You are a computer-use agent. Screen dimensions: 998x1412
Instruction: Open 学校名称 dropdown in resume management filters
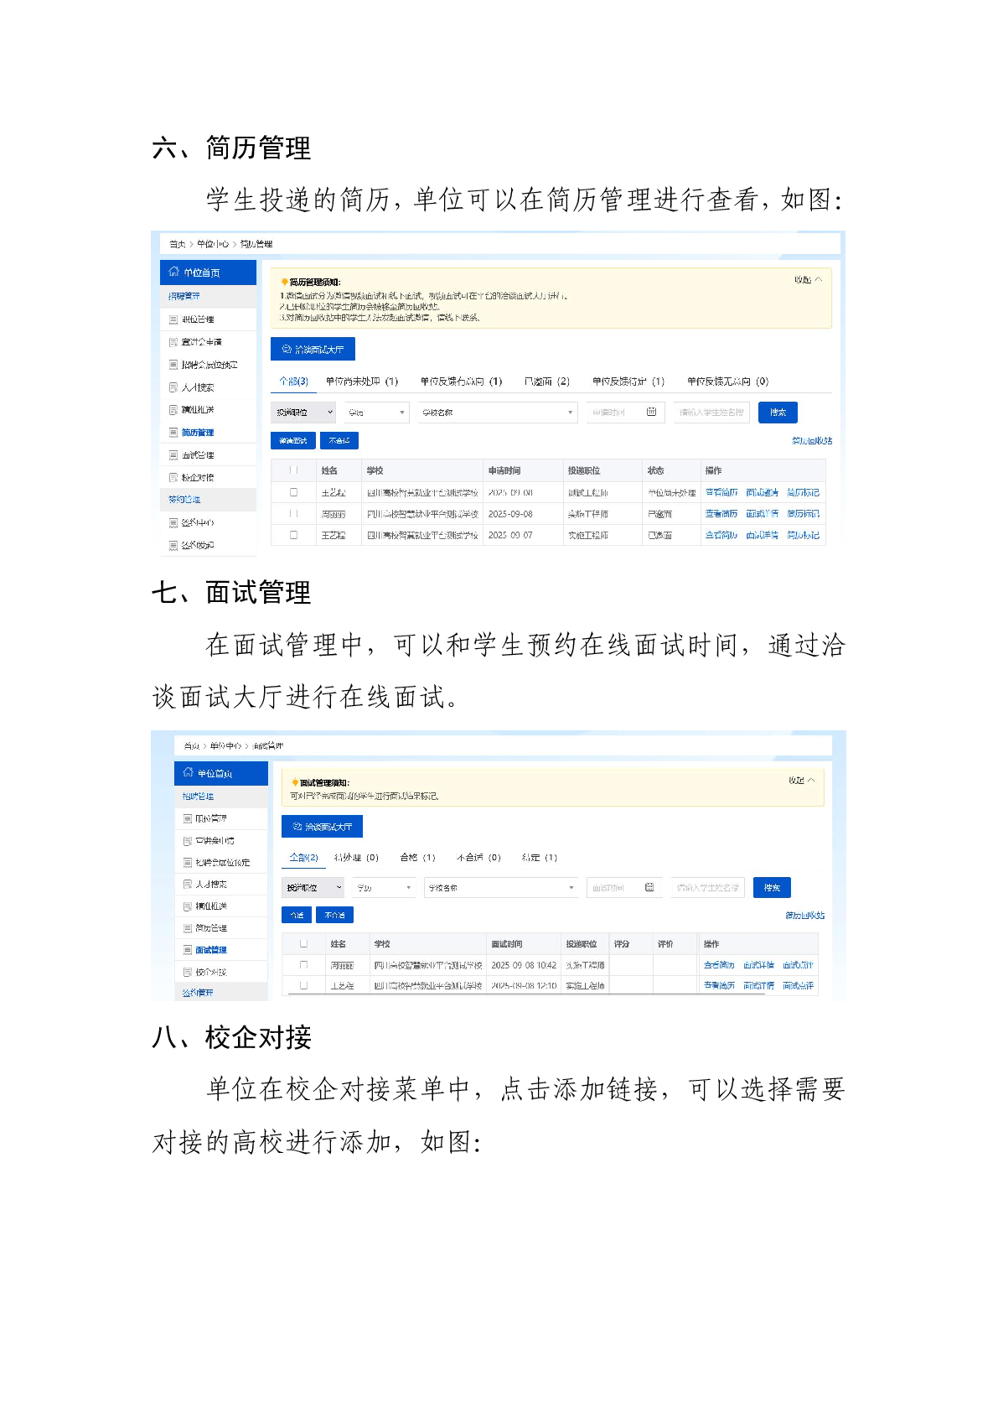click(498, 413)
